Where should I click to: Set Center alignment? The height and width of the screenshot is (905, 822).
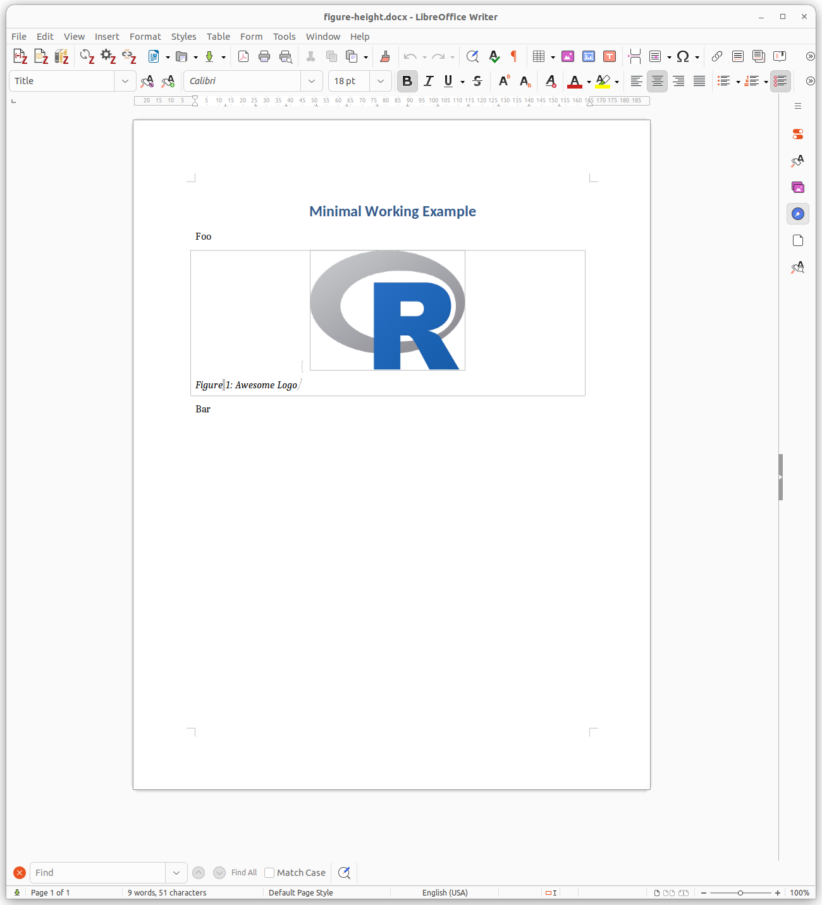tap(658, 81)
